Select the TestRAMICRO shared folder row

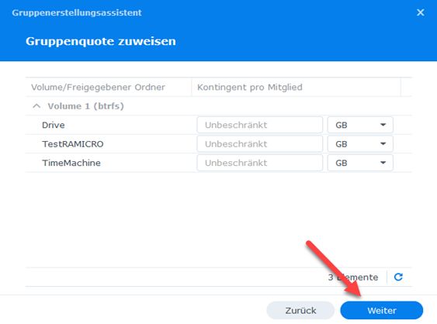coord(219,144)
